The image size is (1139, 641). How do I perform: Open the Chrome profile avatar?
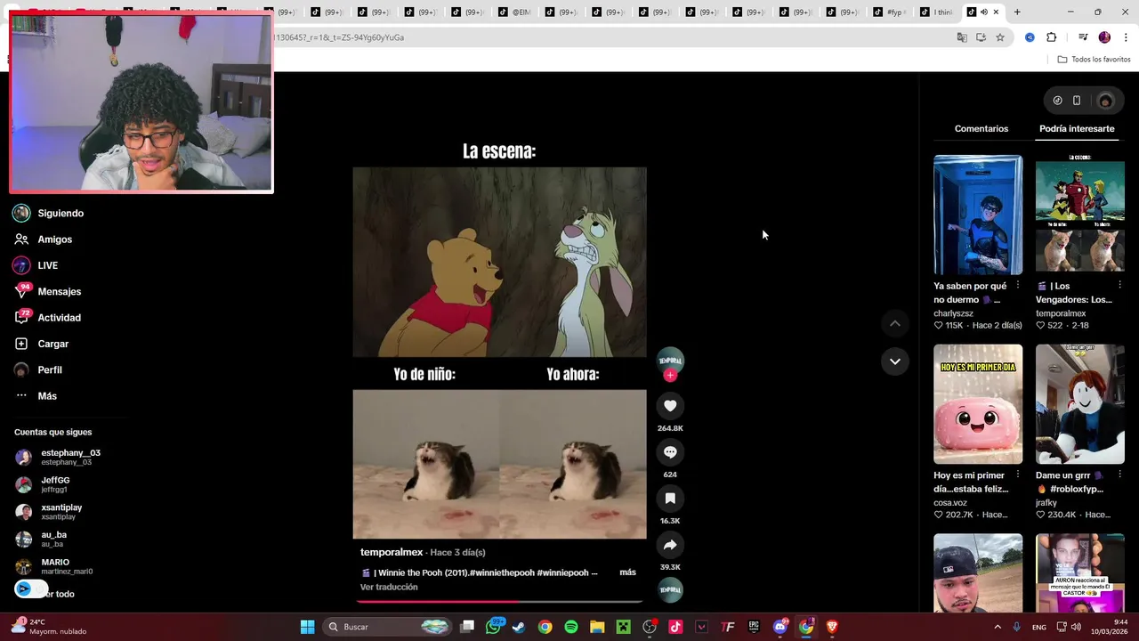(1104, 37)
